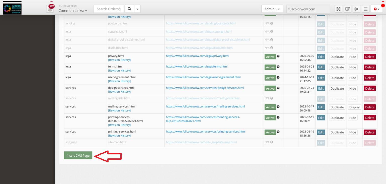Hide the terms.html page

click(353, 67)
